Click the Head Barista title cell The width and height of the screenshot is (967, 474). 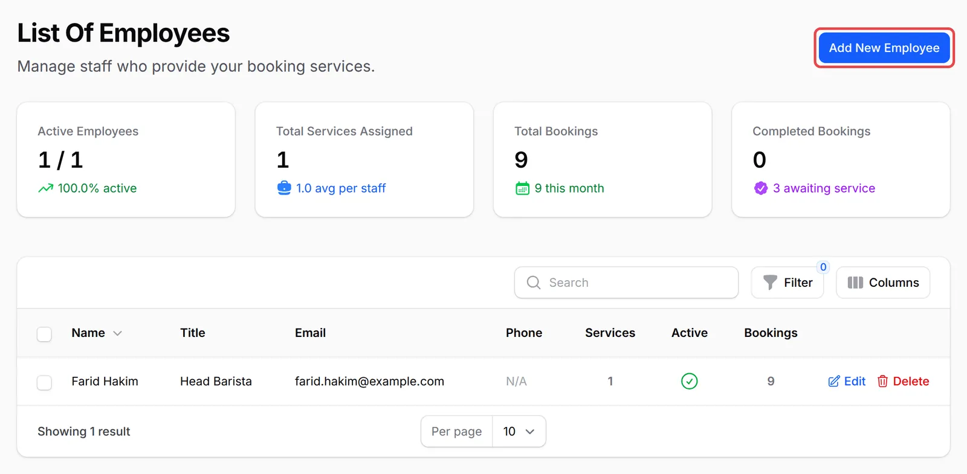click(x=216, y=381)
